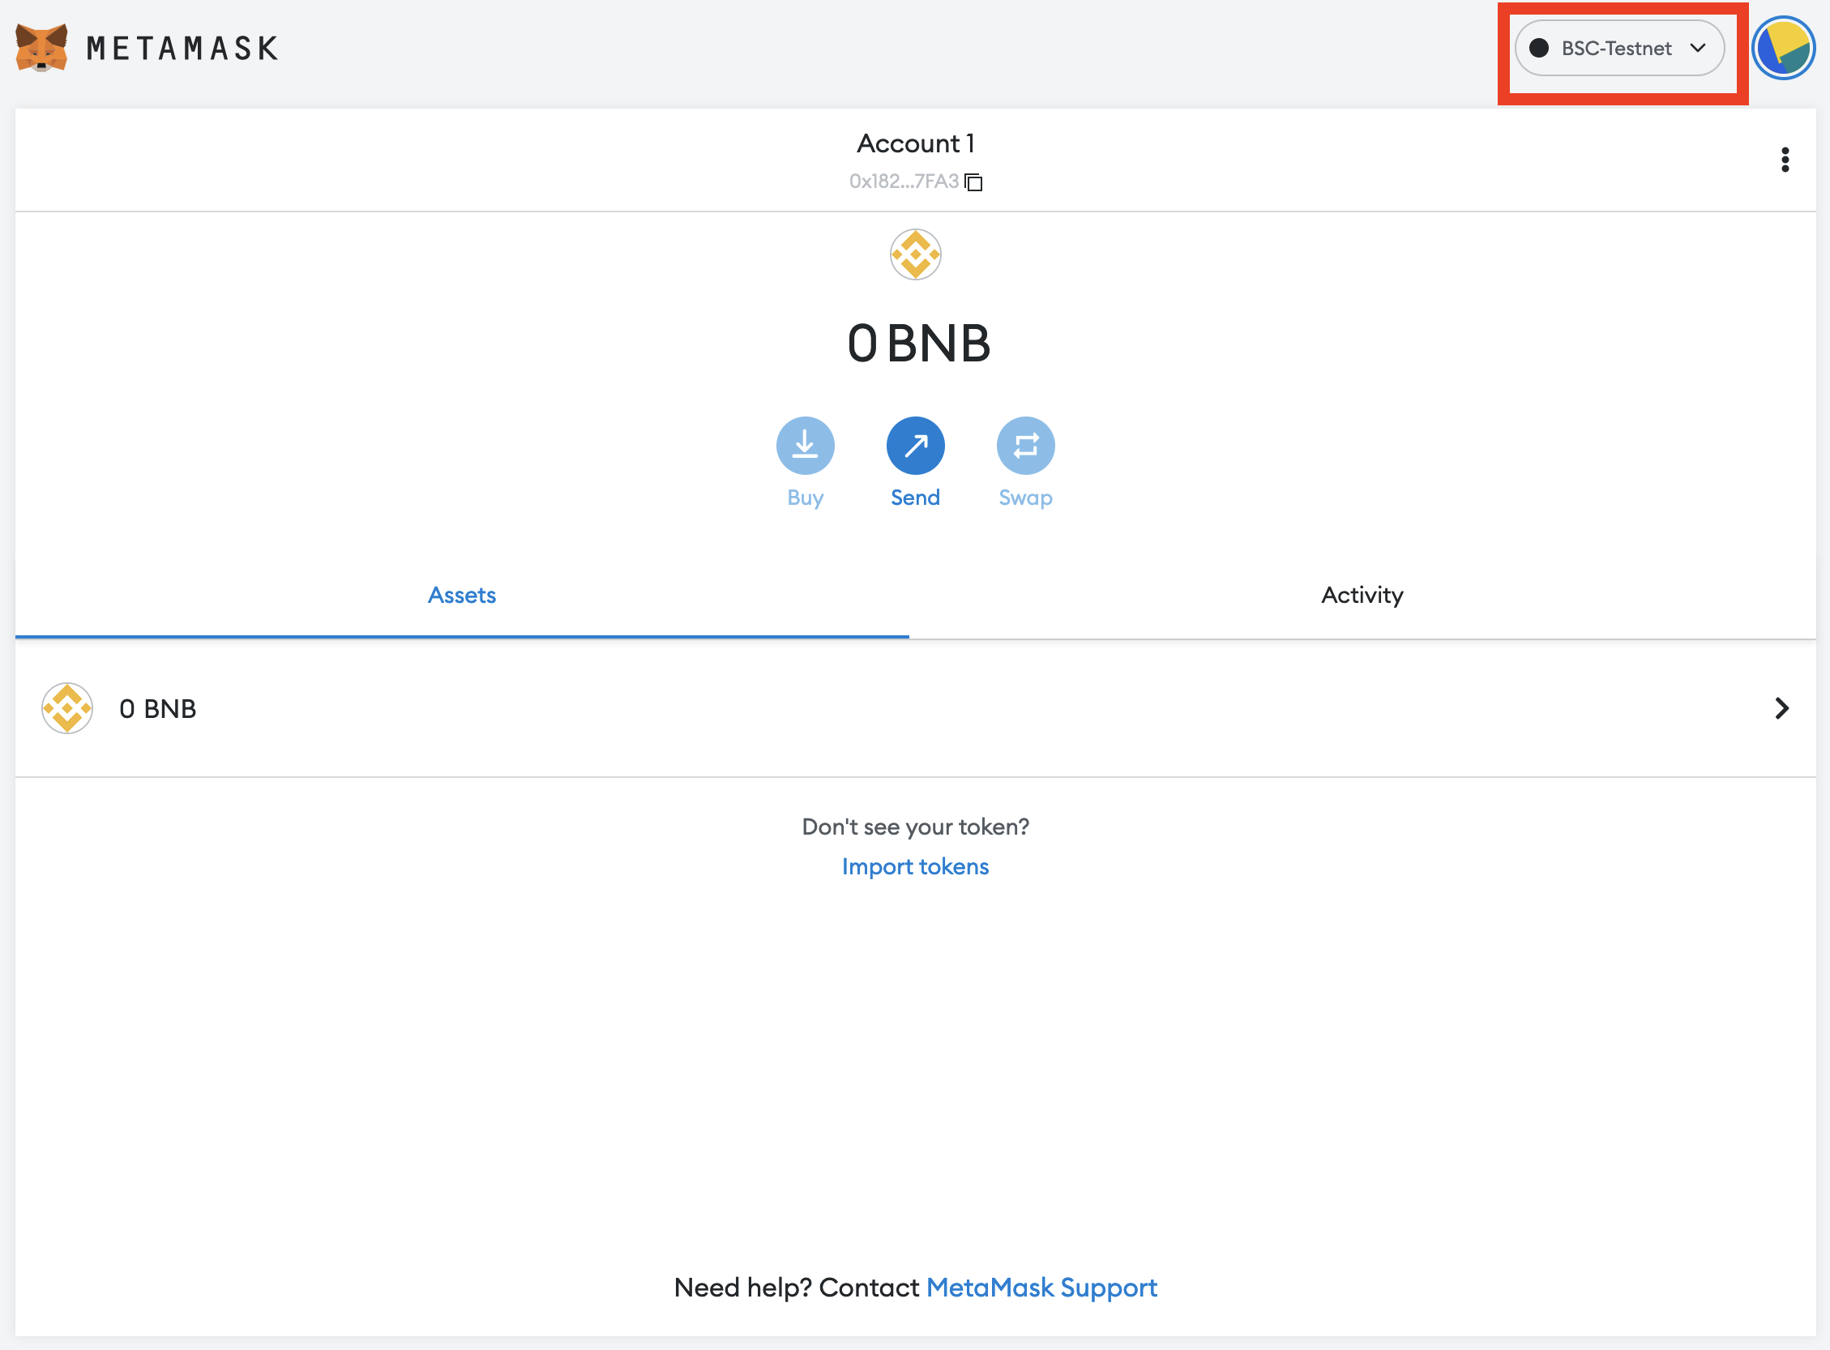This screenshot has height=1350, width=1830.
Task: Open the MetaMask Support link
Action: [x=1041, y=1288]
